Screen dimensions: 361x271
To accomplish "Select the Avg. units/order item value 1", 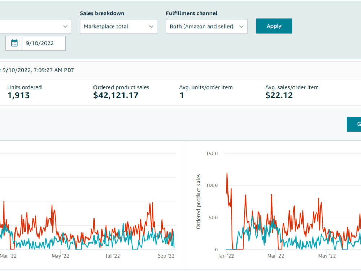I will [x=182, y=95].
